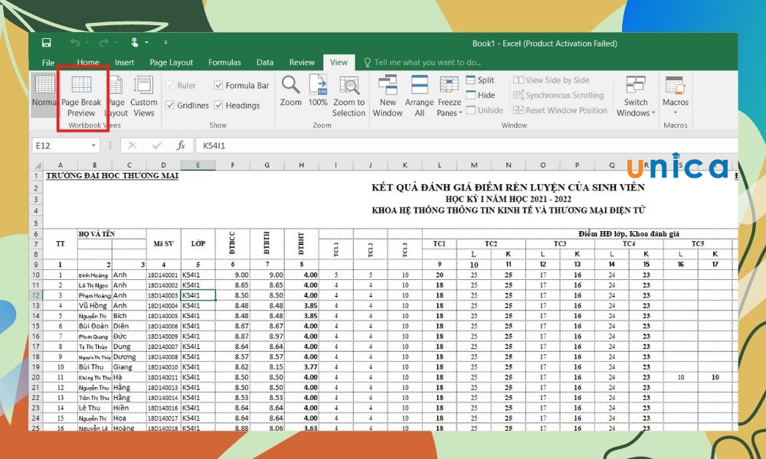Expand the Name Box dropdown arrow
Image resolution: width=766 pixels, height=459 pixels.
click(93, 145)
